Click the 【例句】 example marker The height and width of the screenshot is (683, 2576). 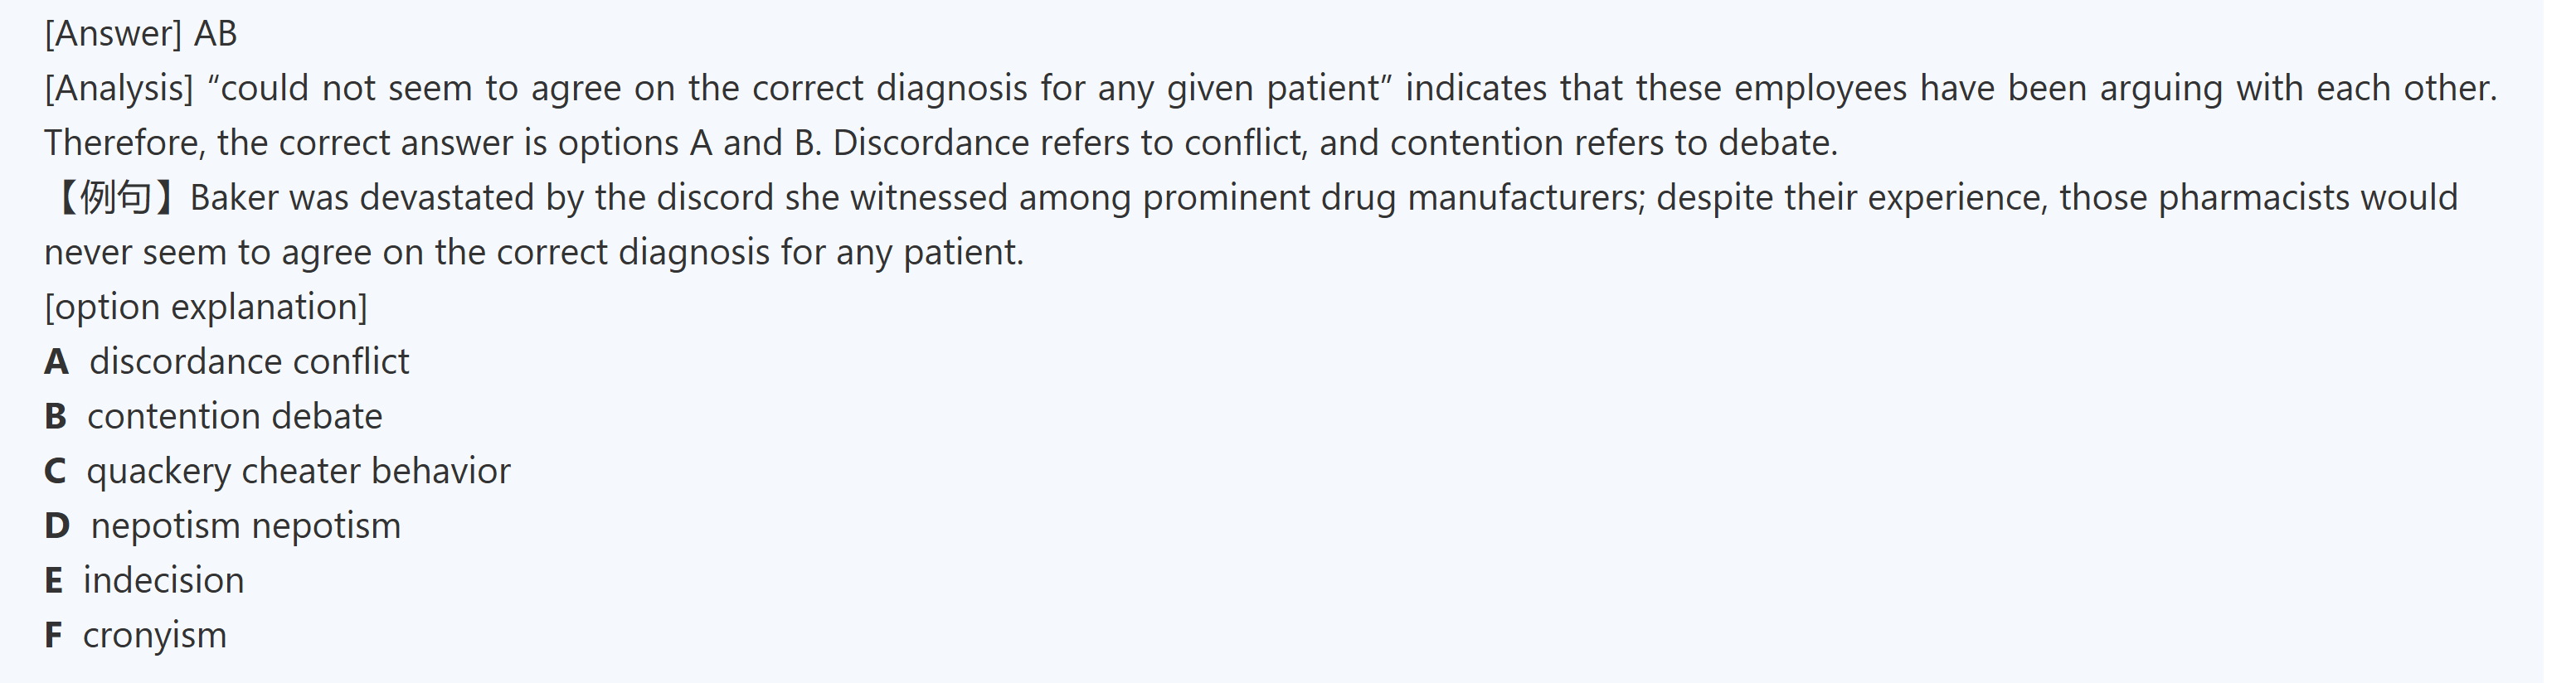click(x=113, y=198)
